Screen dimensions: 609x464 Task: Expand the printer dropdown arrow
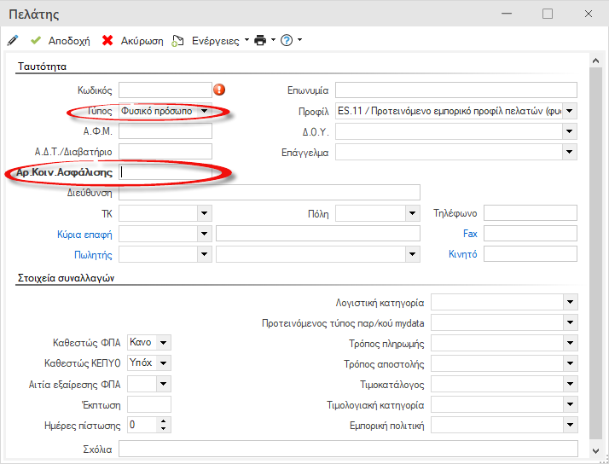tap(273, 39)
